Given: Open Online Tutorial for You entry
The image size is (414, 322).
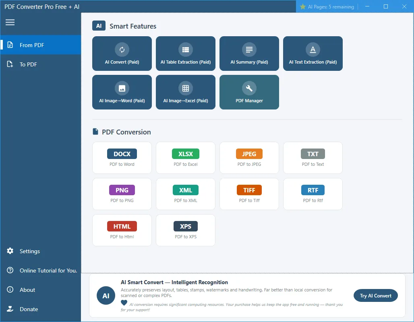Looking at the screenshot, I should (48, 270).
